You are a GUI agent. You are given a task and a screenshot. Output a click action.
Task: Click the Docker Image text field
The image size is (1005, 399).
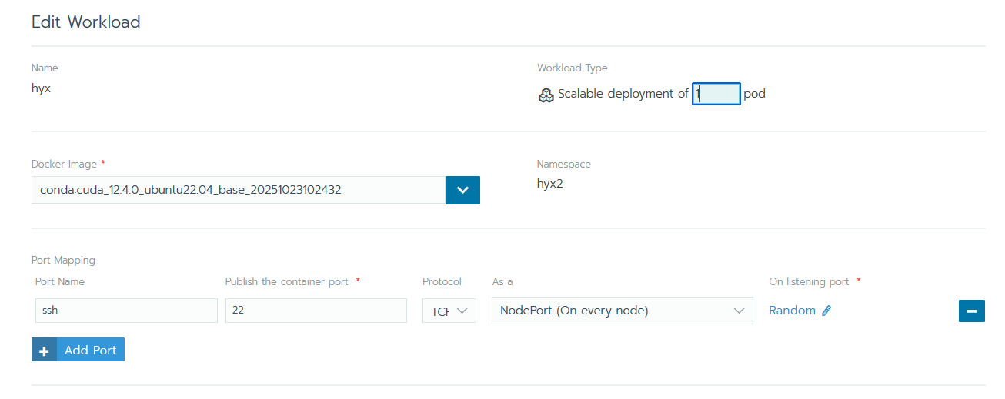(238, 190)
